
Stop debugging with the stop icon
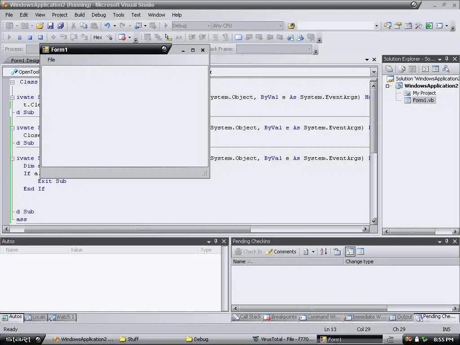tap(30, 37)
